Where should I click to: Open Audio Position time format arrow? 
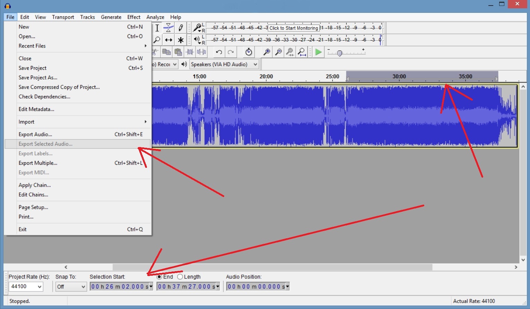click(x=287, y=286)
